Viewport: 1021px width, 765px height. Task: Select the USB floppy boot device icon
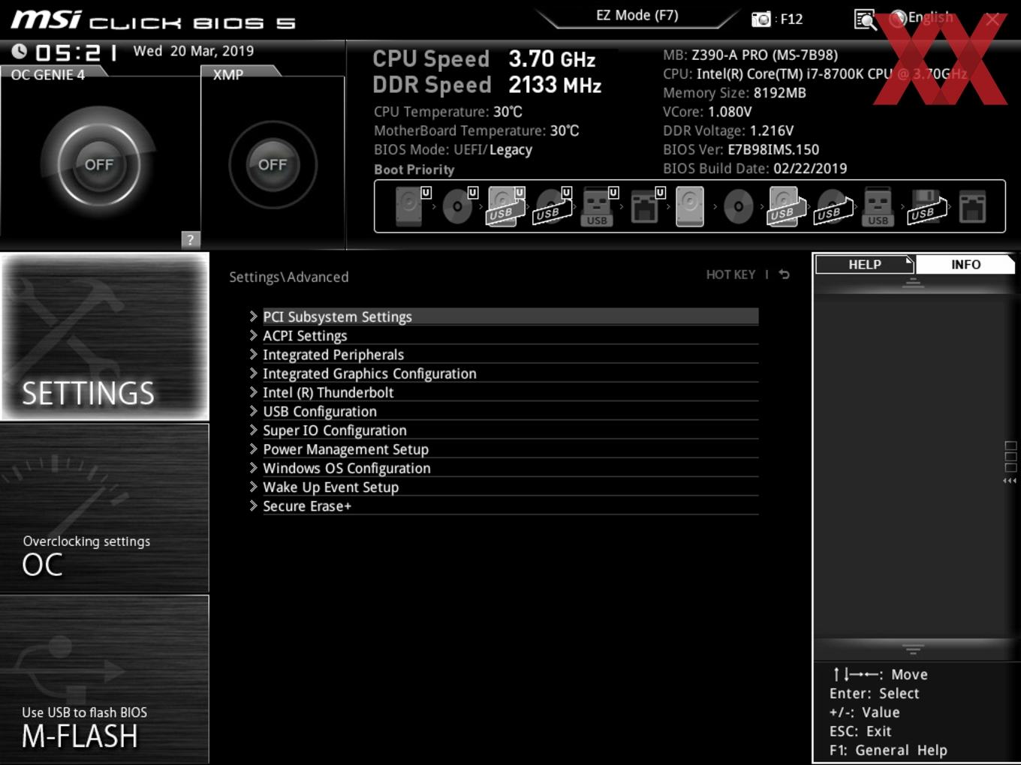[926, 206]
